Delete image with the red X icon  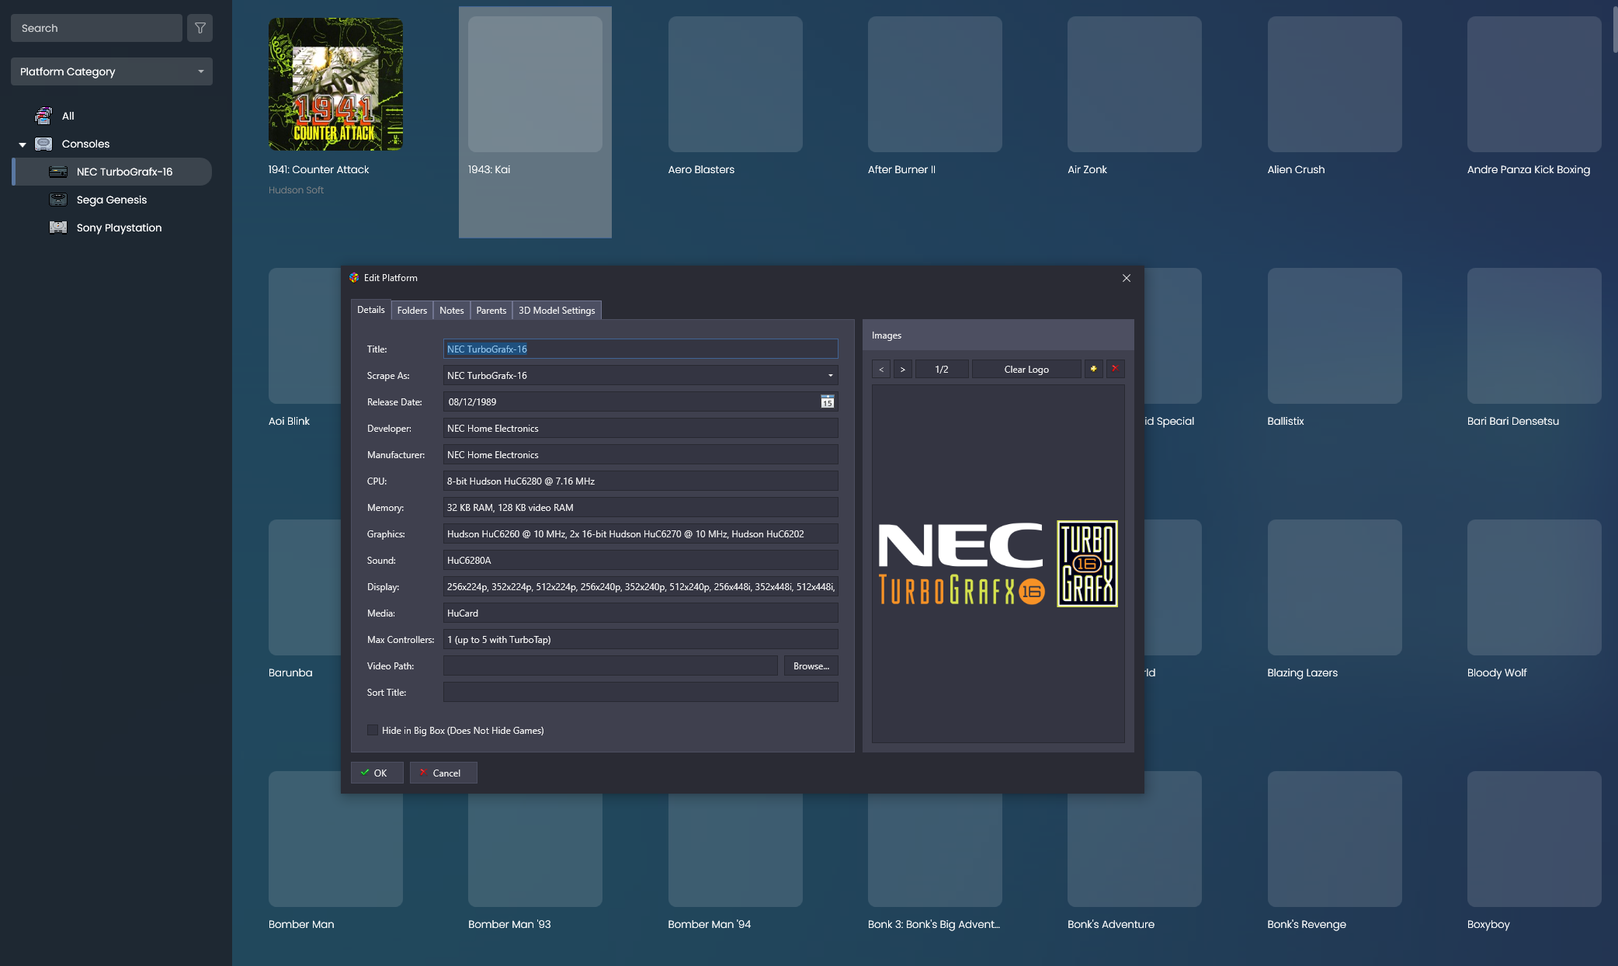(1115, 369)
